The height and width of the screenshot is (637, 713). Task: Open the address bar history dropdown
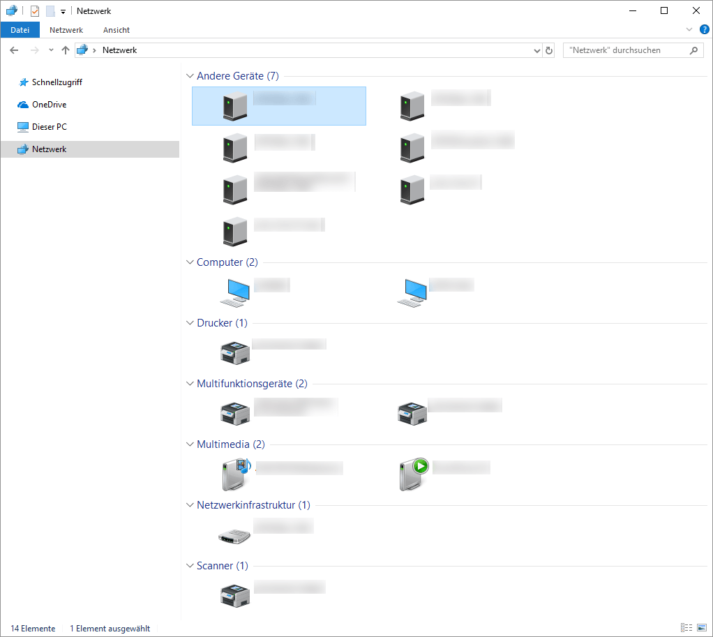pyautogui.click(x=536, y=50)
